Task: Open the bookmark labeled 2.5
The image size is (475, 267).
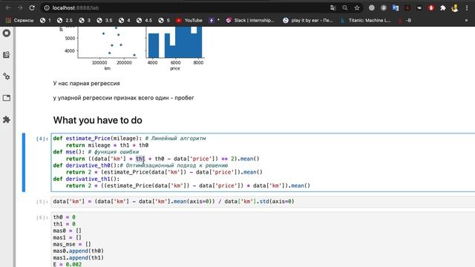Action: tap(65, 20)
